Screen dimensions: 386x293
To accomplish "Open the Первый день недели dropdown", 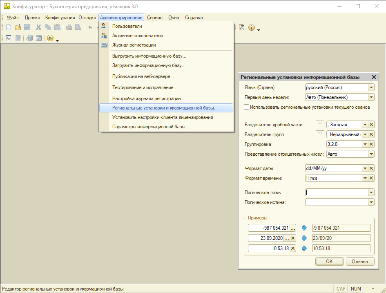I will (371, 97).
